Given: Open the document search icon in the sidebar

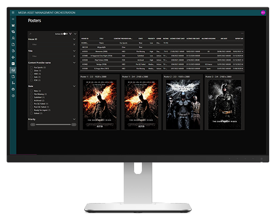Looking at the screenshot, I should (x=13, y=77).
